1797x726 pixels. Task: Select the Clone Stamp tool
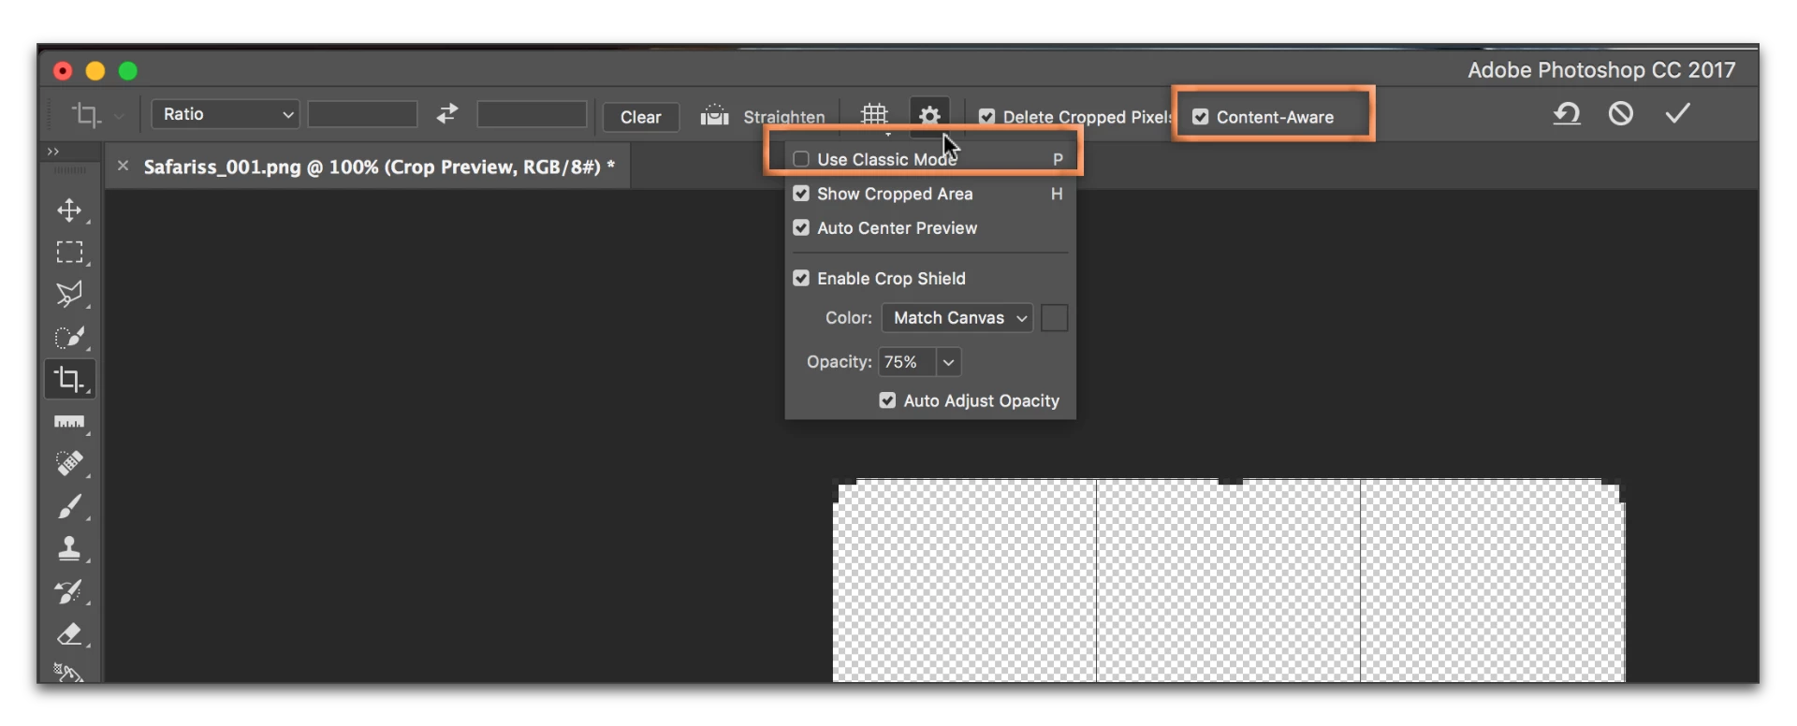point(69,548)
